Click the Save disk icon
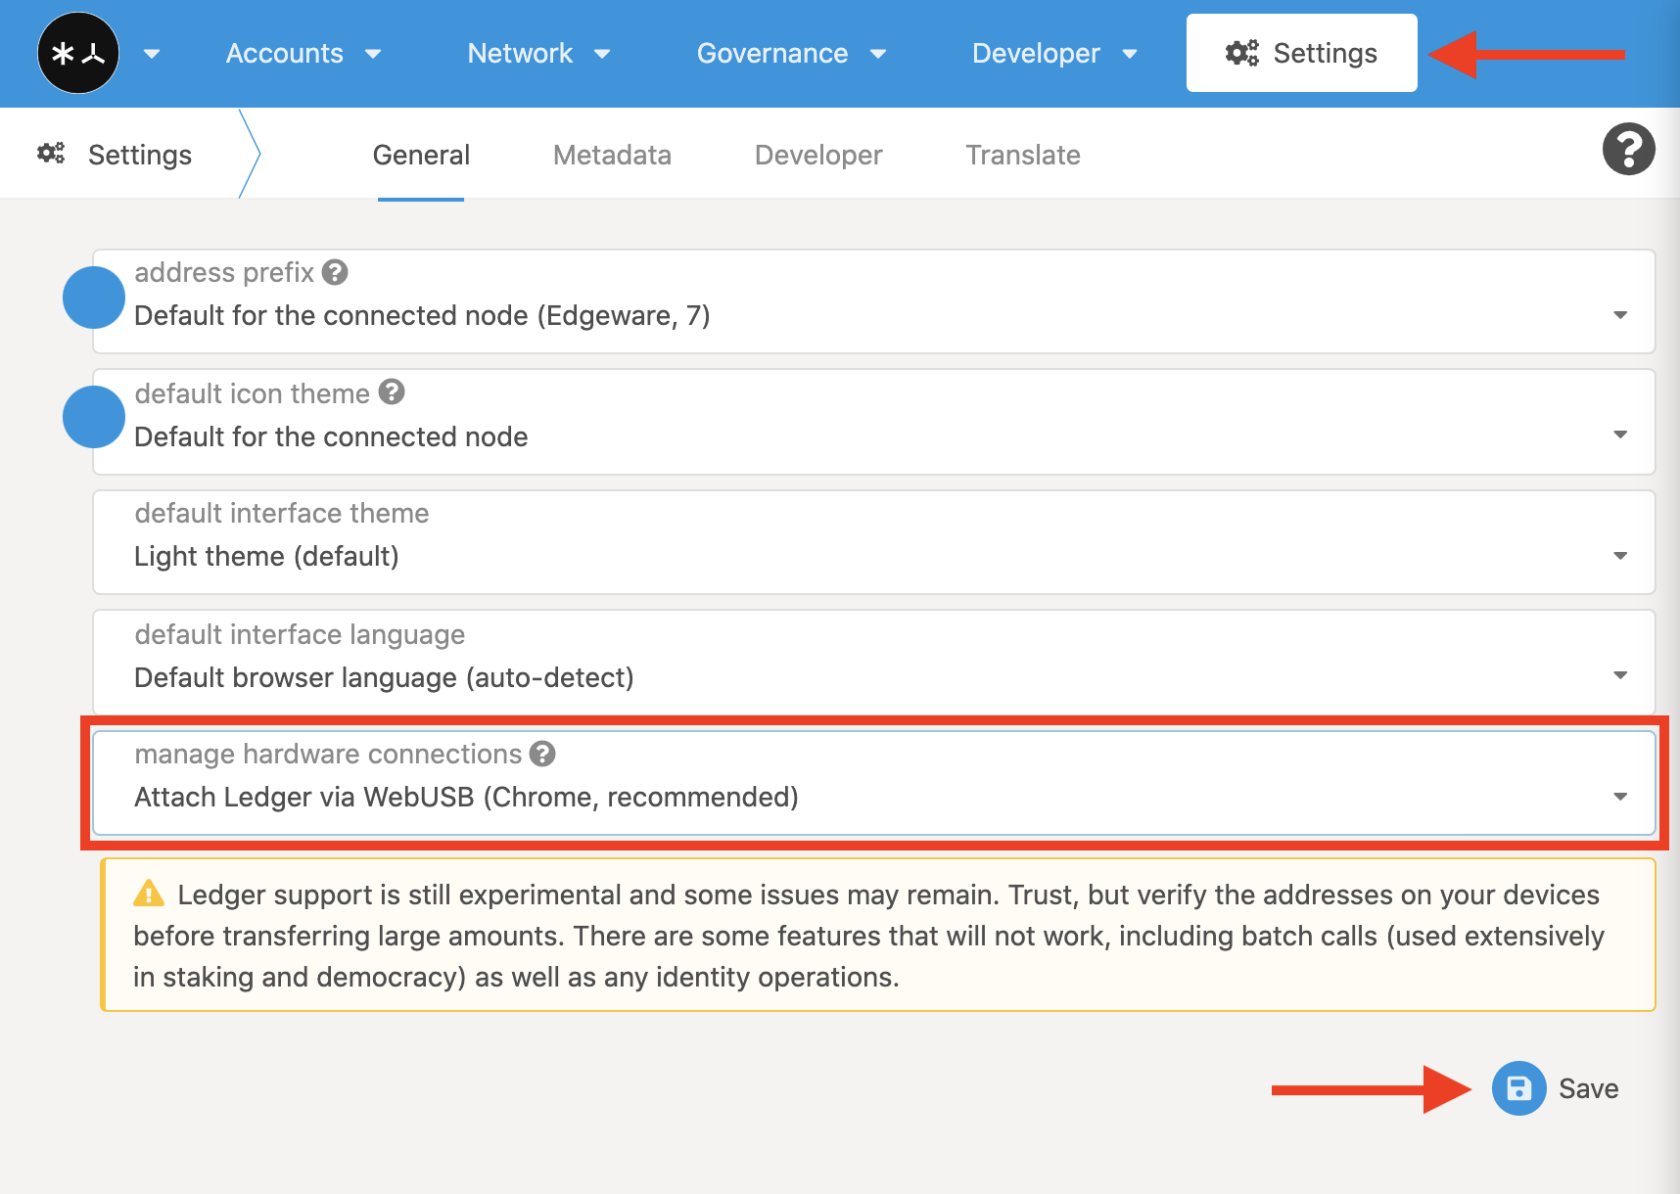Viewport: 1680px width, 1194px height. pyautogui.click(x=1518, y=1088)
